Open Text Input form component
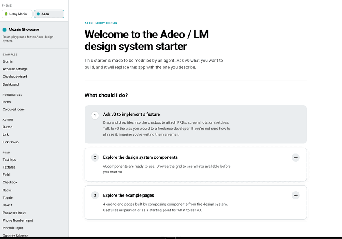The height and width of the screenshot is (239, 342). click(x=10, y=160)
